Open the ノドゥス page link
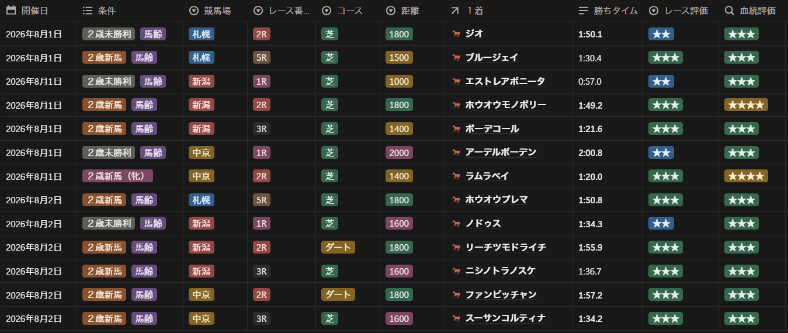This screenshot has width=788, height=333. click(x=483, y=223)
